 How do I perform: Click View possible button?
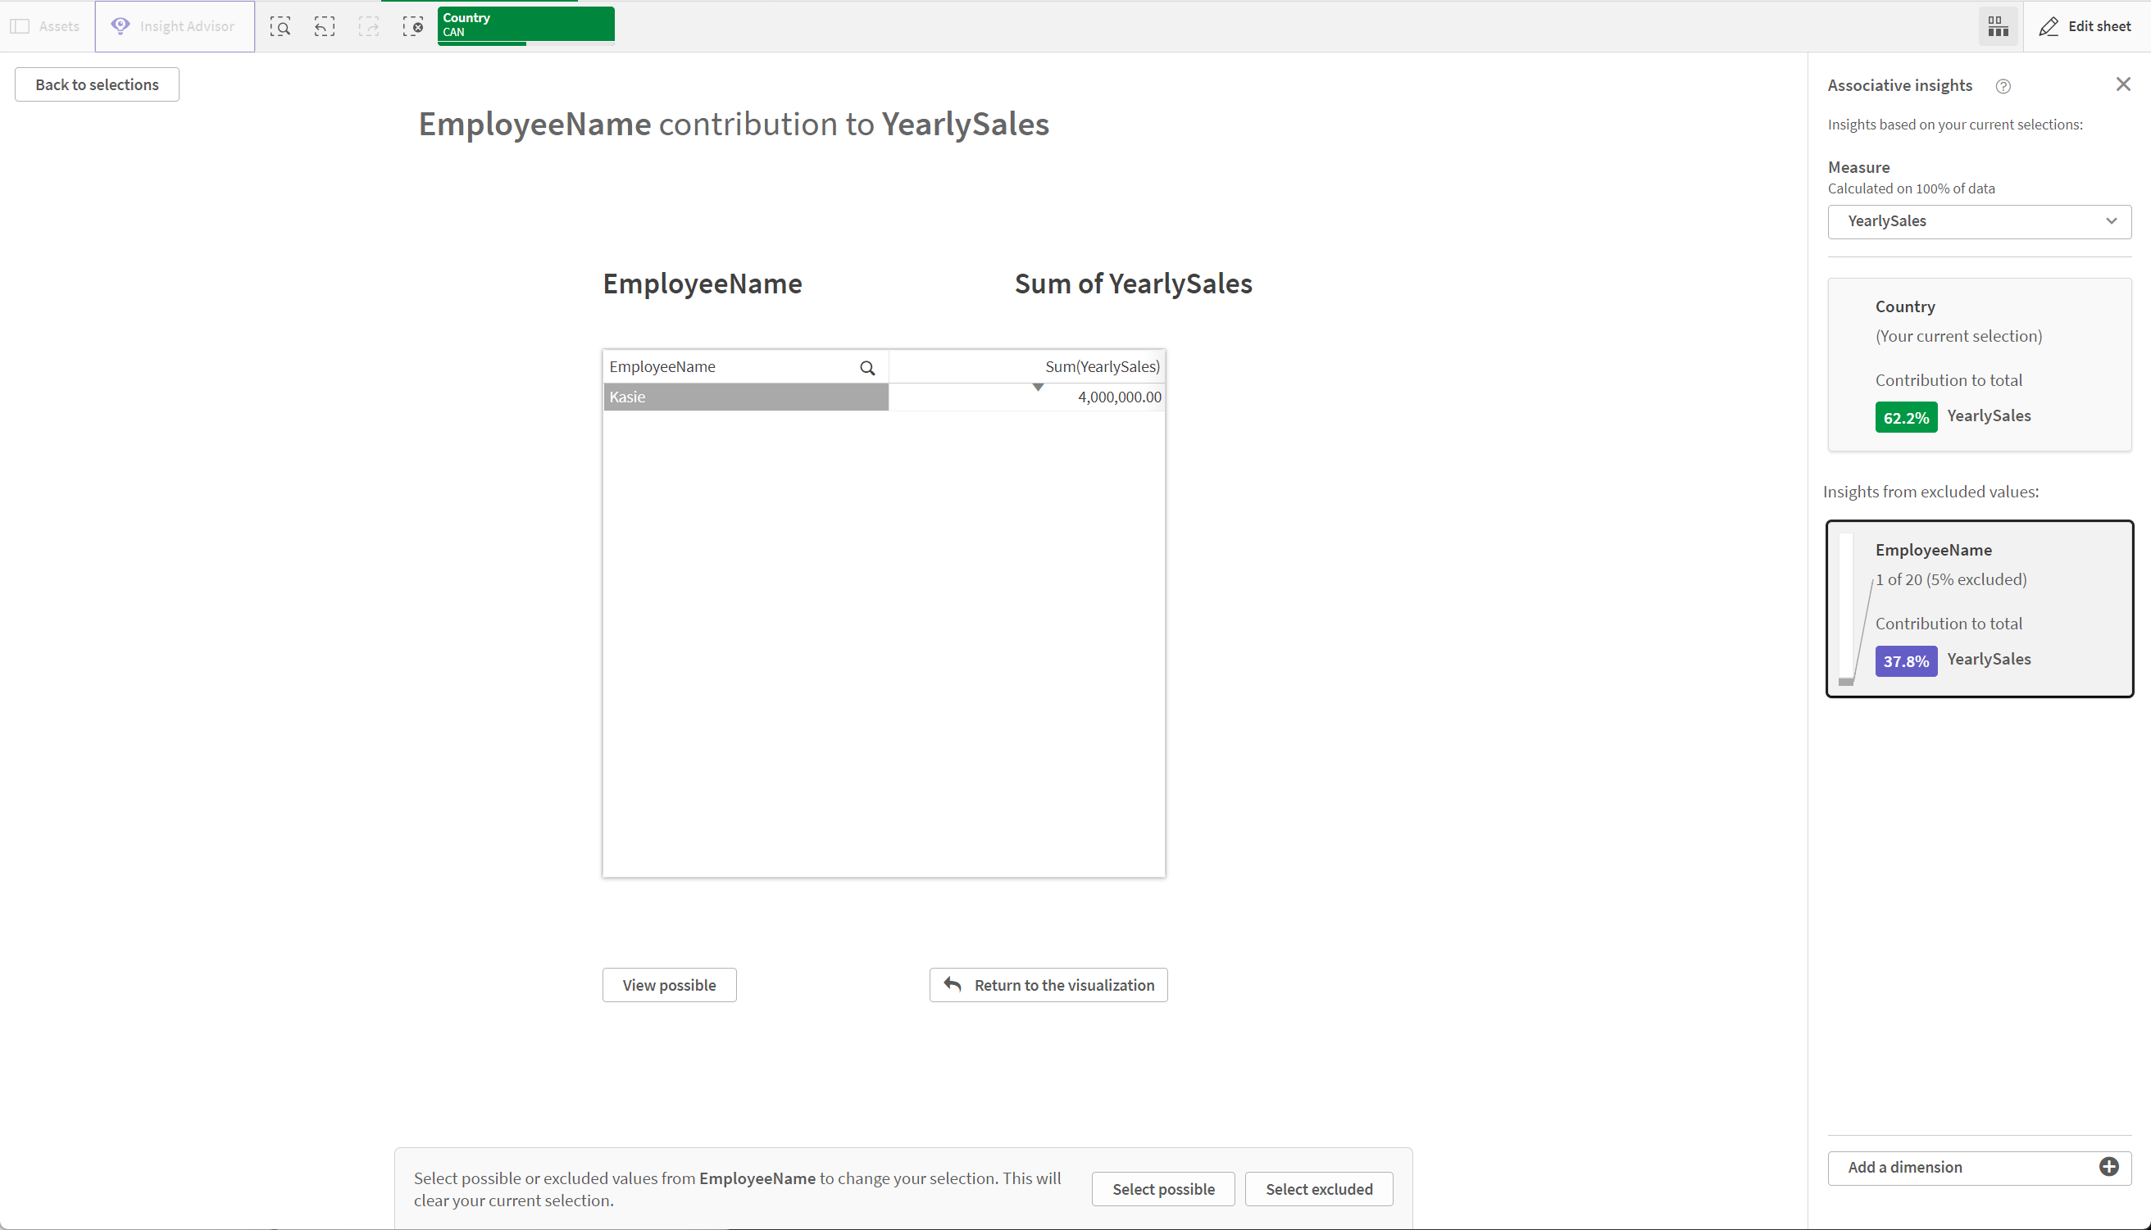click(668, 985)
